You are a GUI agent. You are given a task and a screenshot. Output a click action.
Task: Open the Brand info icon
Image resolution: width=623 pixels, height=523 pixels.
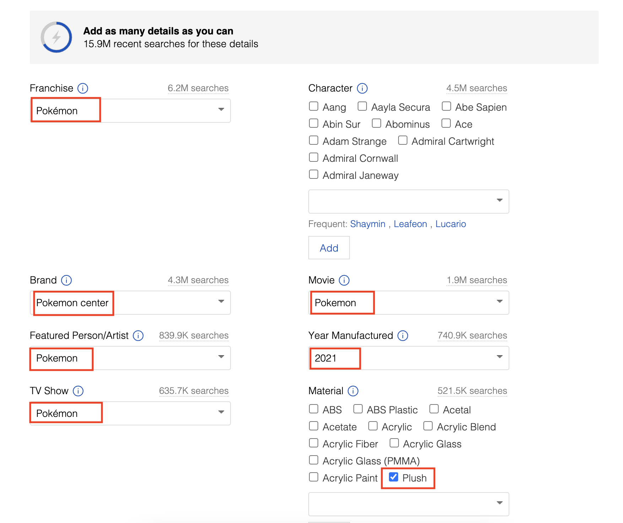[x=66, y=280]
